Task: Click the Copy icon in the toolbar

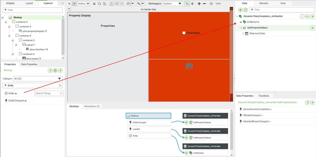Action: [x=99, y=3]
